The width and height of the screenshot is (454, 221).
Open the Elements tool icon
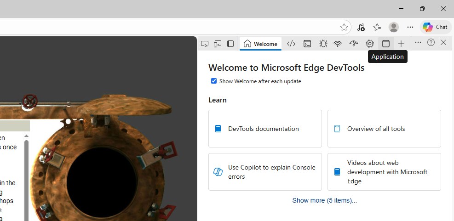[x=291, y=44]
